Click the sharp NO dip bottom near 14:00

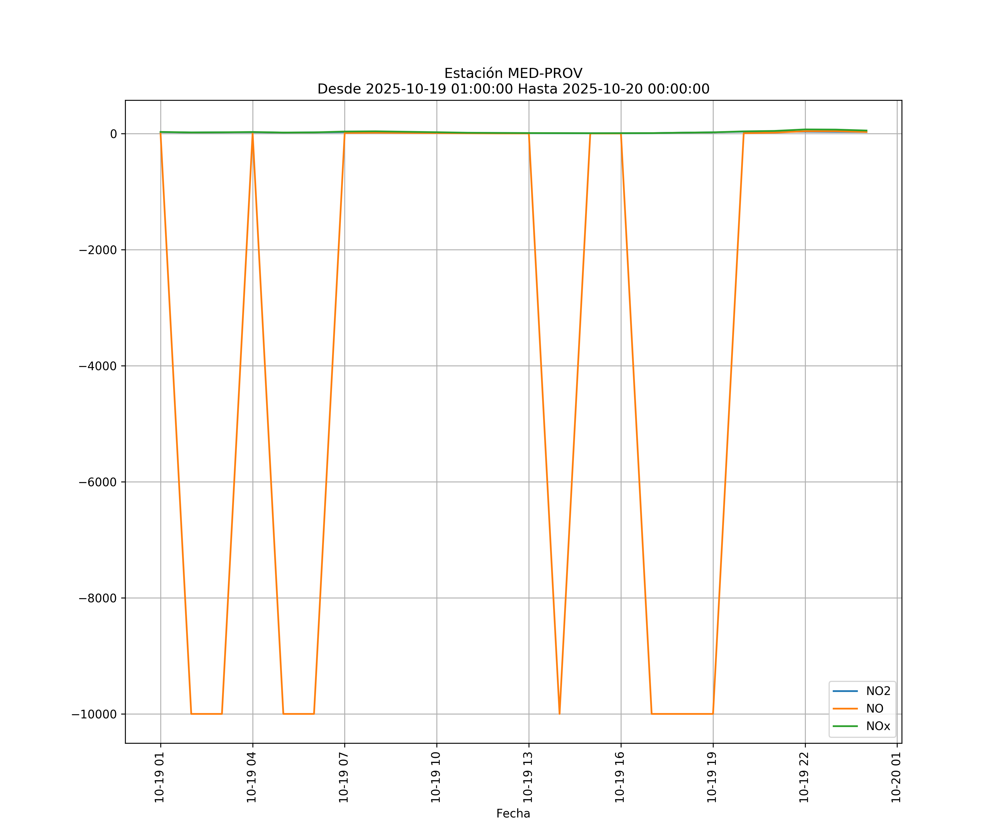559,713
